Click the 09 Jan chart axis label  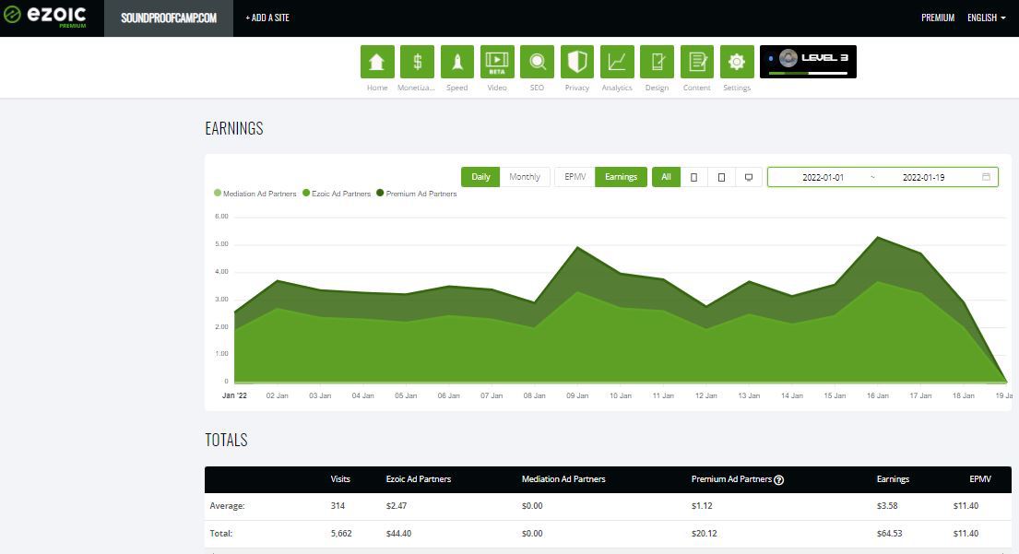pyautogui.click(x=577, y=395)
